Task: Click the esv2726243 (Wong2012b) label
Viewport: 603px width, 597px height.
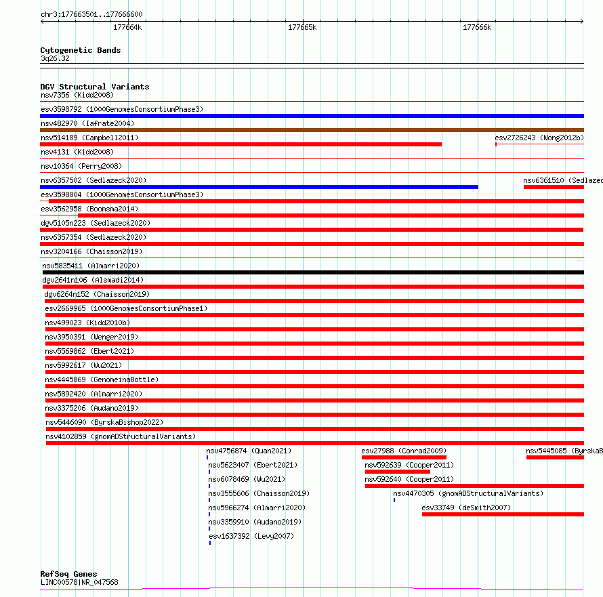Action: pyautogui.click(x=539, y=138)
